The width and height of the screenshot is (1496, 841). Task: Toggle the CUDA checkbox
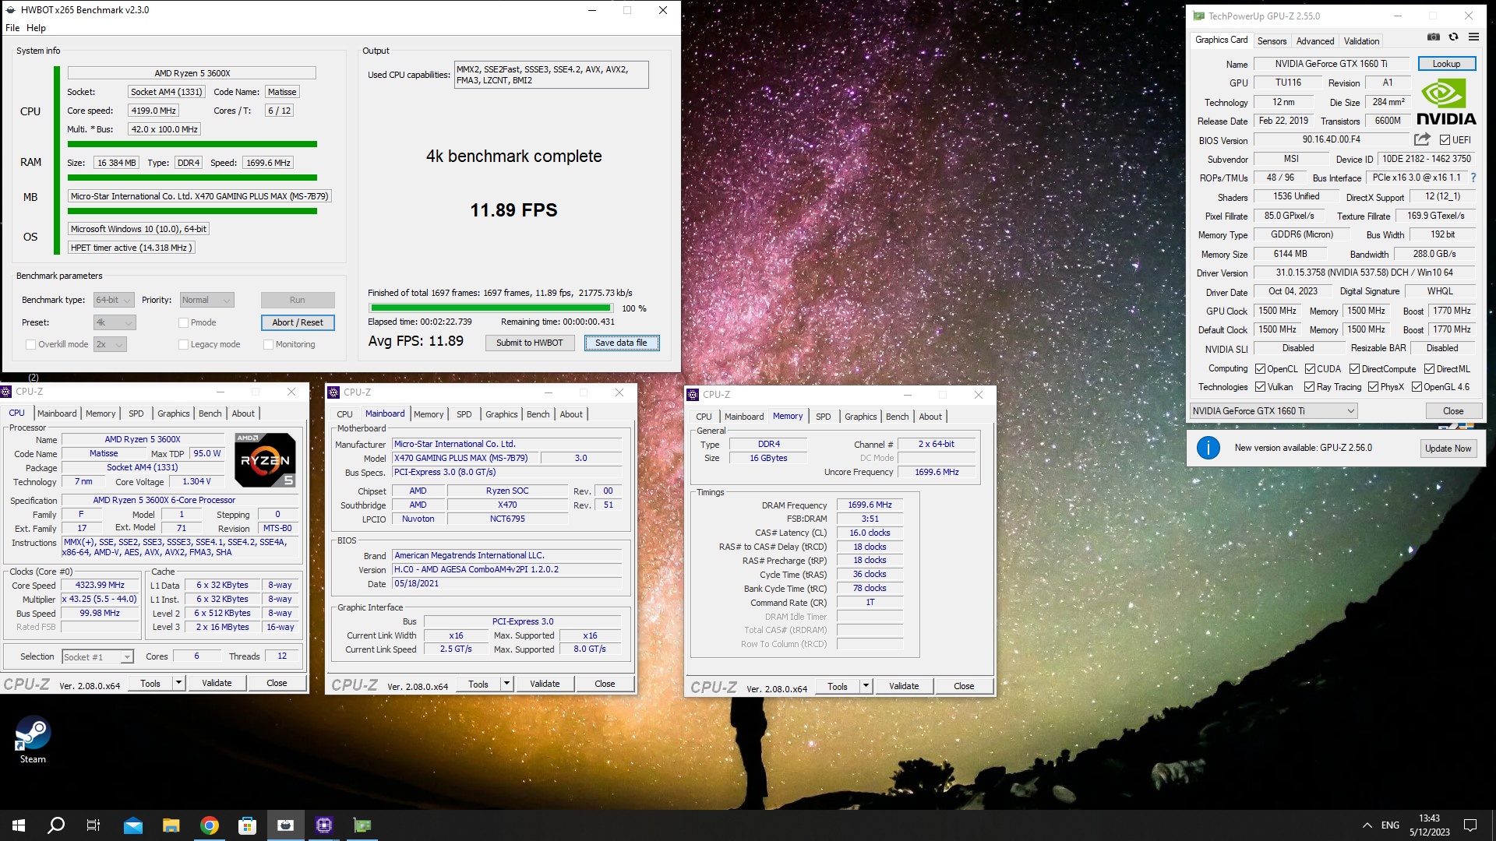click(1310, 369)
